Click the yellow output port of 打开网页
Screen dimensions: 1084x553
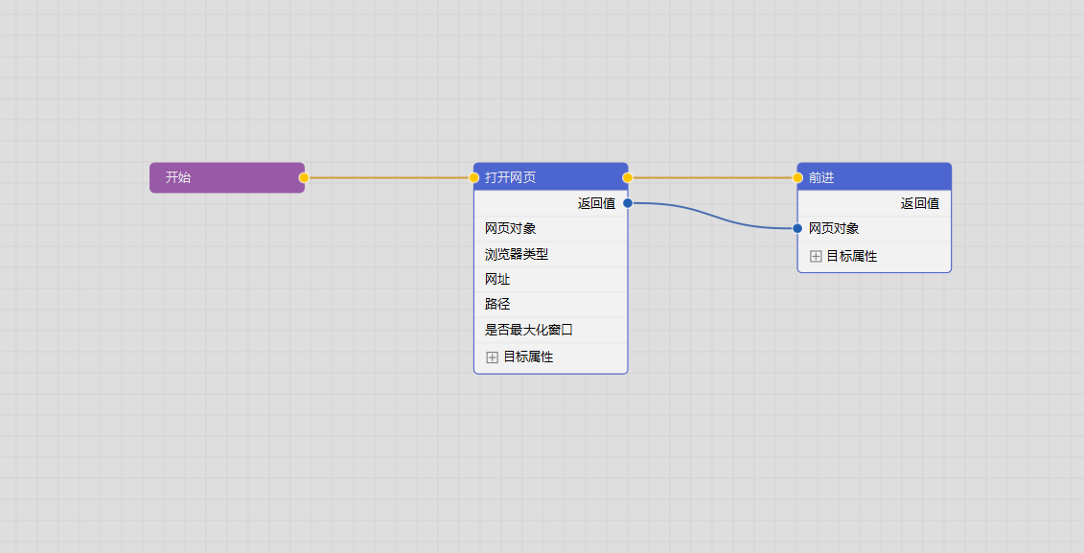click(x=628, y=177)
